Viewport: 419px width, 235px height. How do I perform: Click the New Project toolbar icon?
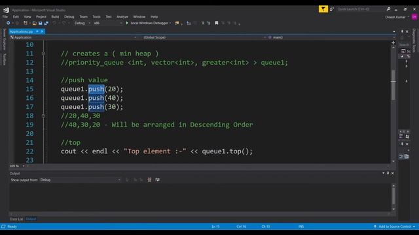point(26,23)
